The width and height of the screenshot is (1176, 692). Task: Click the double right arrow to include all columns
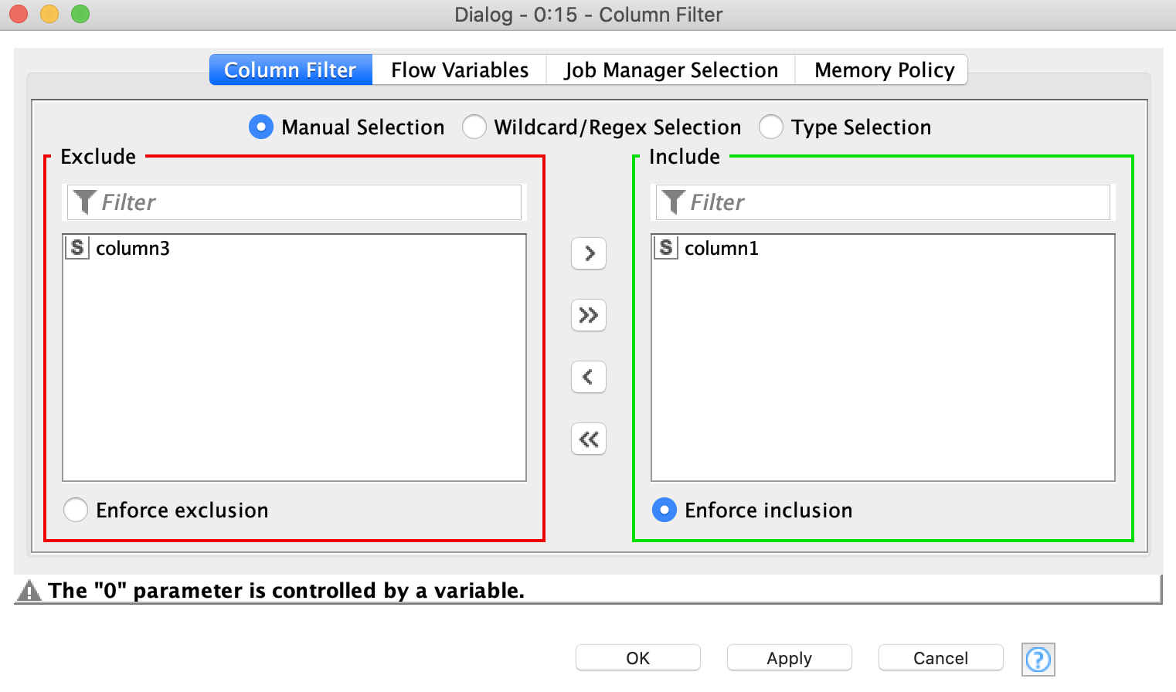(588, 315)
